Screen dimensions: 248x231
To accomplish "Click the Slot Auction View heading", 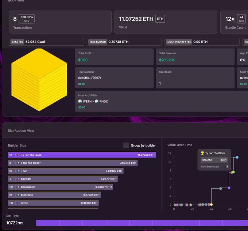I will (x=21, y=130).
